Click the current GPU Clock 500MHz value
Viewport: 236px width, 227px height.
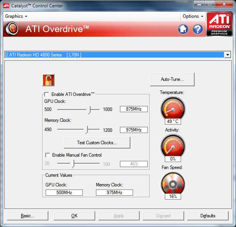tap(64, 193)
